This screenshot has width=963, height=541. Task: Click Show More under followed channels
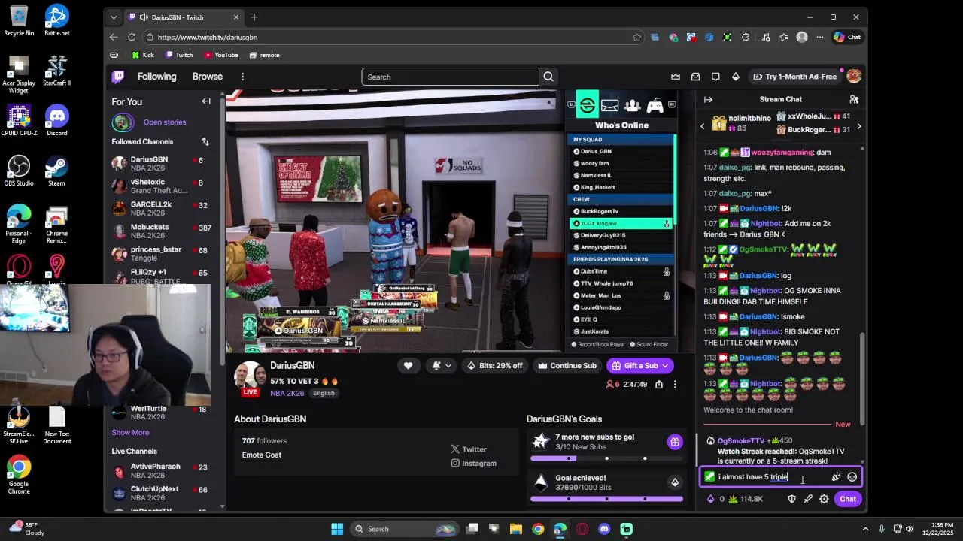pyautogui.click(x=130, y=432)
